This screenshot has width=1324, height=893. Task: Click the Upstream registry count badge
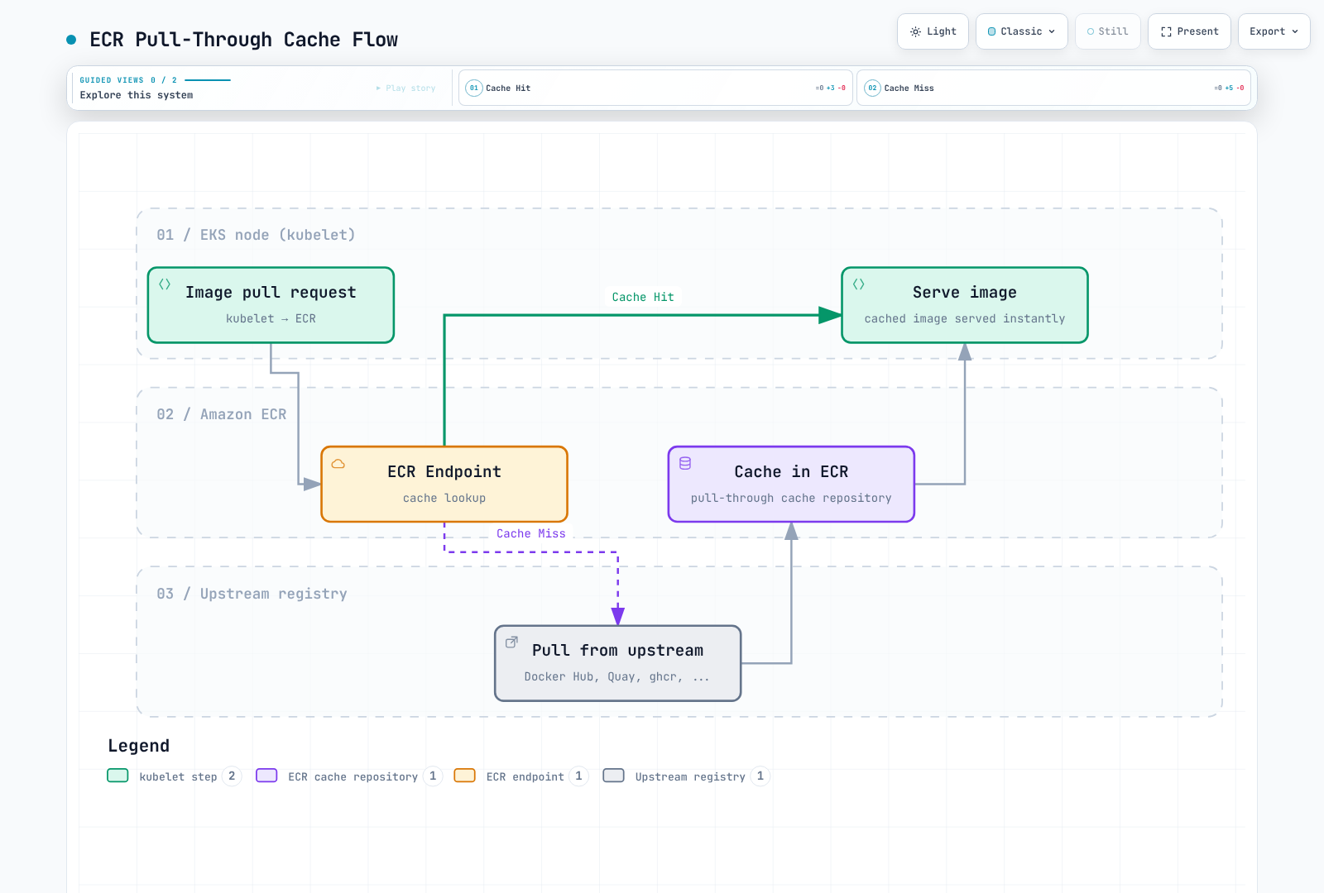(x=760, y=776)
